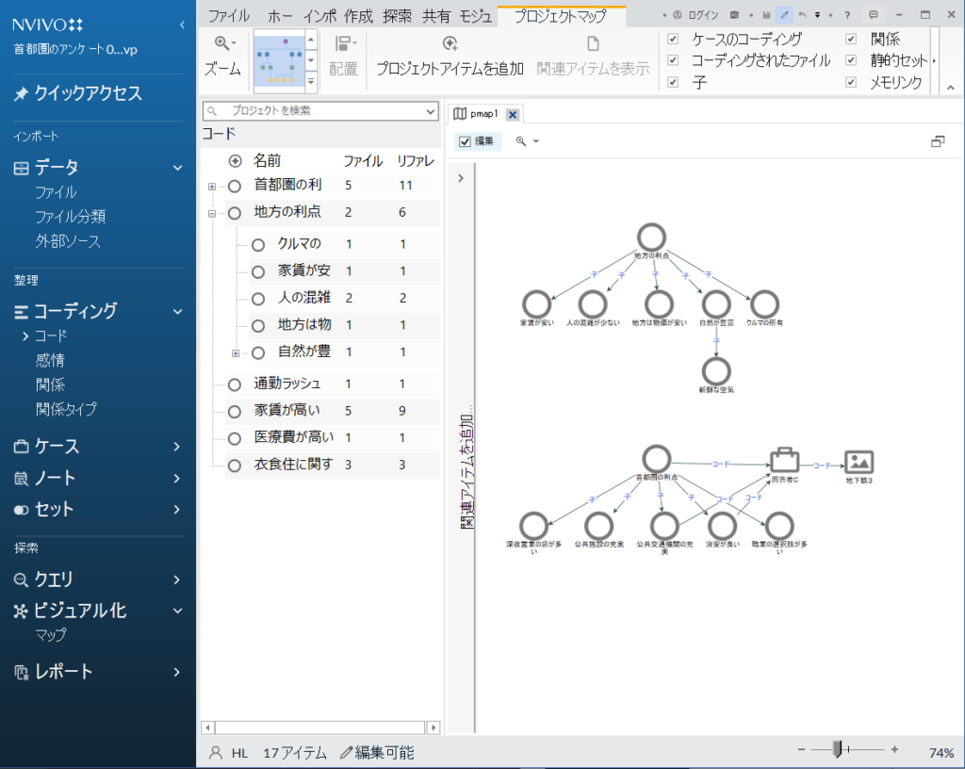Image resolution: width=965 pixels, height=769 pixels.
Task: Toggle the メモリンク checkbox
Action: click(x=851, y=82)
